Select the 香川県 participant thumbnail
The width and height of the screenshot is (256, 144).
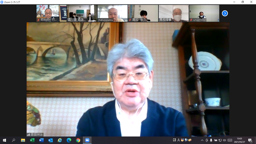tap(82, 13)
